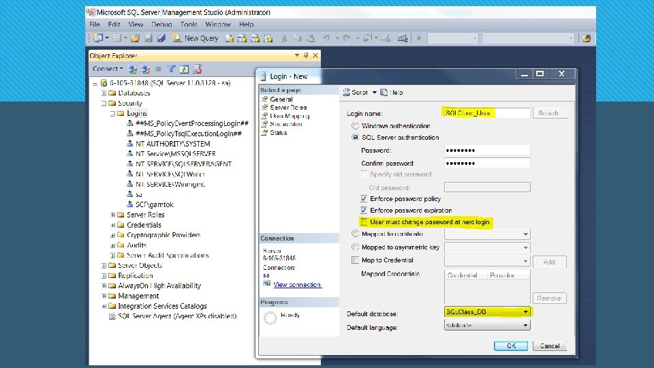Click the Cut scissors icon
The height and width of the screenshot is (368, 654).
click(284, 38)
